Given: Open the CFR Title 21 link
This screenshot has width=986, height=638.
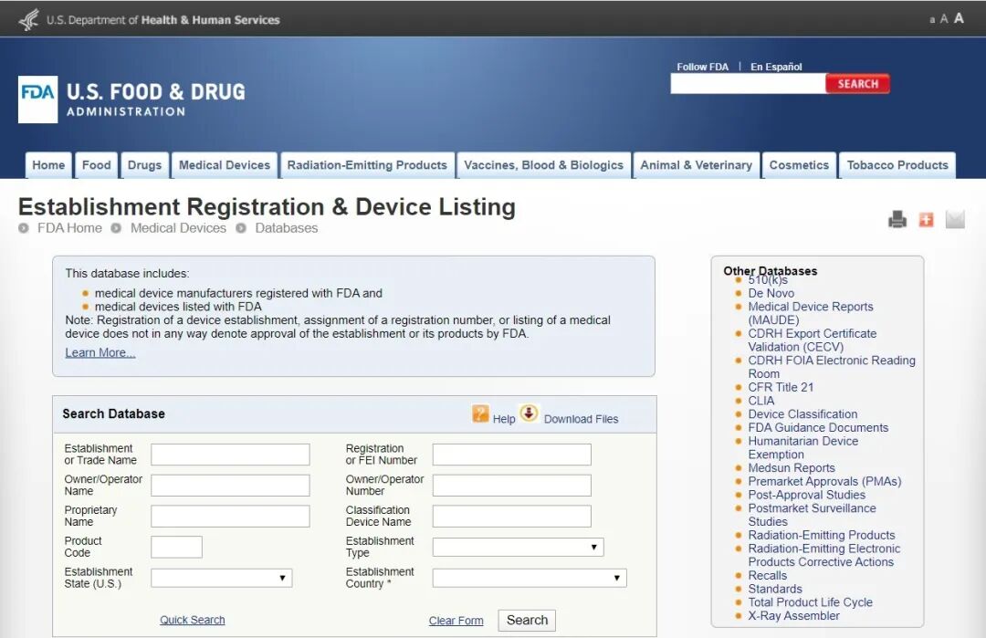Looking at the screenshot, I should pos(781,387).
